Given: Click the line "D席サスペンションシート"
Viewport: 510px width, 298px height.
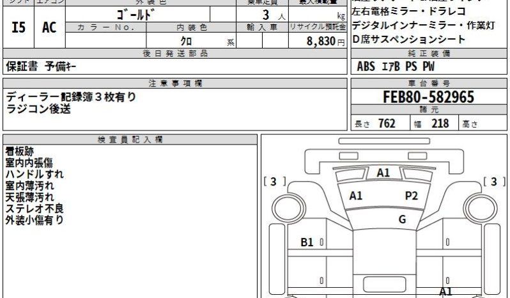Looking at the screenshot, I should click(409, 40).
